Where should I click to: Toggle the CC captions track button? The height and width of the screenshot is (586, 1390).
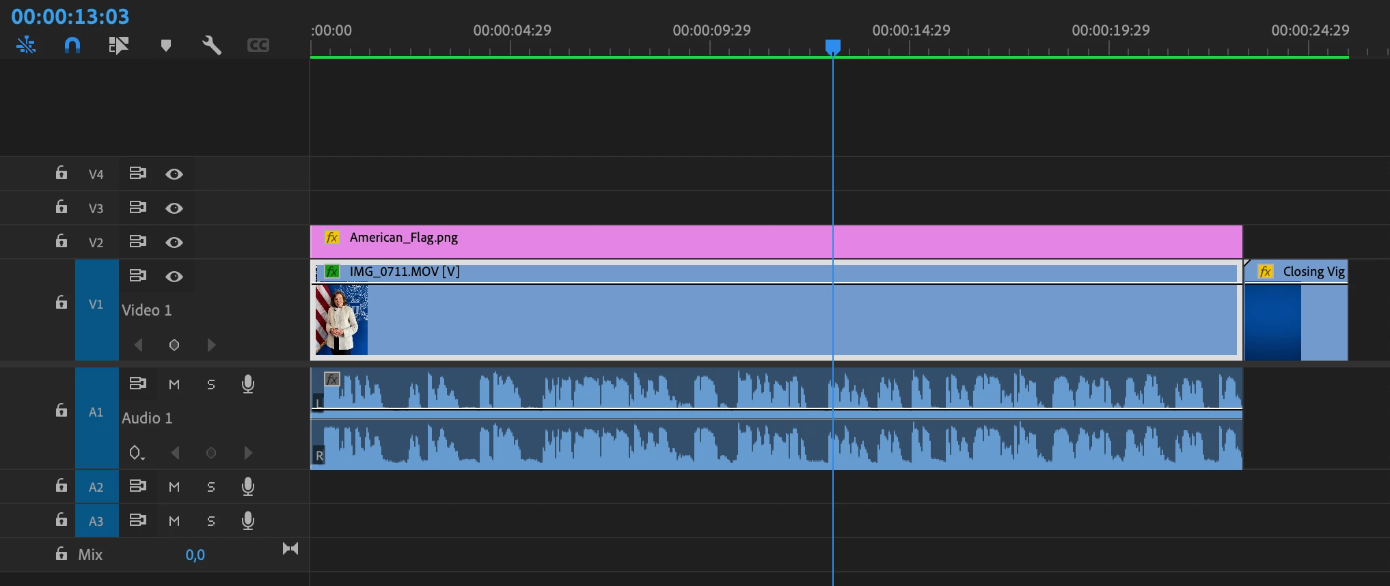pyautogui.click(x=258, y=45)
